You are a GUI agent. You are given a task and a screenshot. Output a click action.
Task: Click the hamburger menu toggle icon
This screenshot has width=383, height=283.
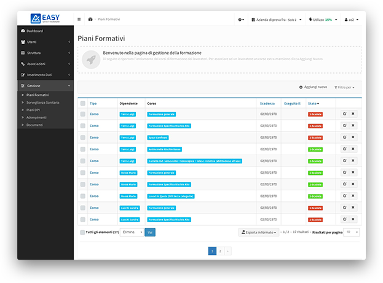point(79,19)
